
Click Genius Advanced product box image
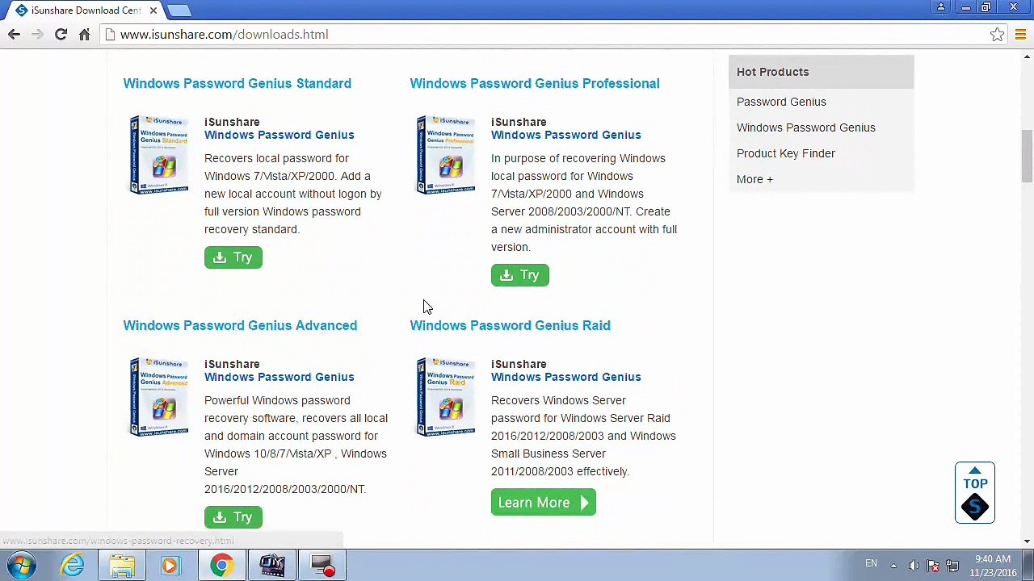tap(159, 397)
